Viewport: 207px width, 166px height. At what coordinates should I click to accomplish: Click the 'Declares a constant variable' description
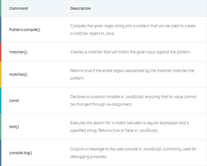point(133,101)
